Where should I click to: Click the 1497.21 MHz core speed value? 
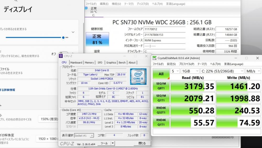tap(89, 114)
